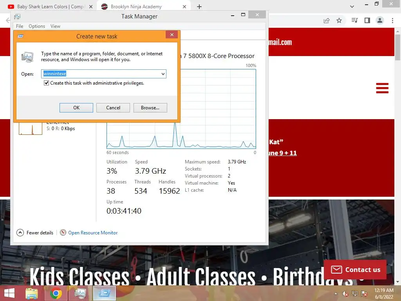Click the Task Manager taskbar icon
This screenshot has width=401, height=301.
(80, 293)
